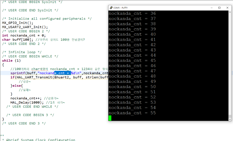Click terminal line 'nockanda_cnt = 55'
This screenshot has height=141, width=233.
(x=132, y=113)
